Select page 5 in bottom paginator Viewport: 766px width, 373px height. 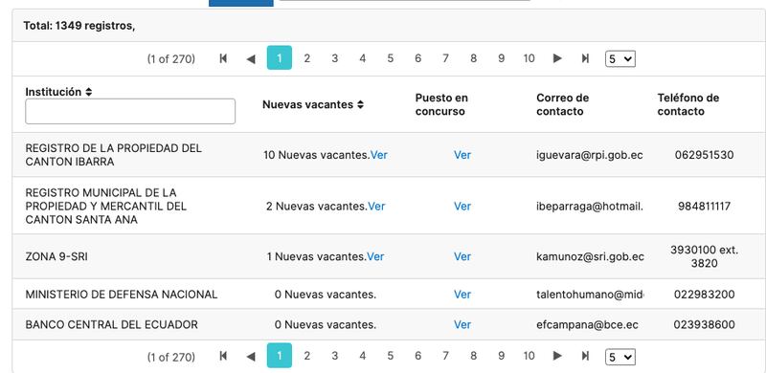(x=391, y=356)
